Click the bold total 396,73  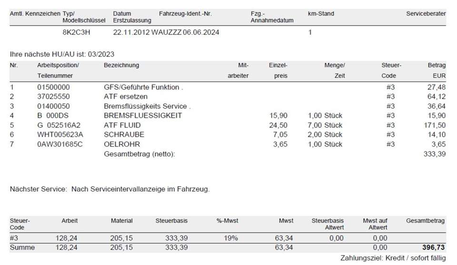[433, 247]
